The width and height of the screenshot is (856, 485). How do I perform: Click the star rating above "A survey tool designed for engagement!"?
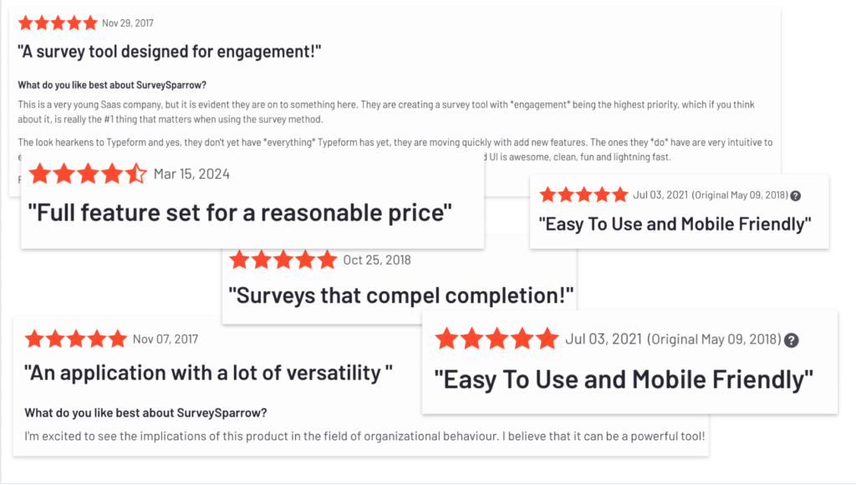pos(57,23)
